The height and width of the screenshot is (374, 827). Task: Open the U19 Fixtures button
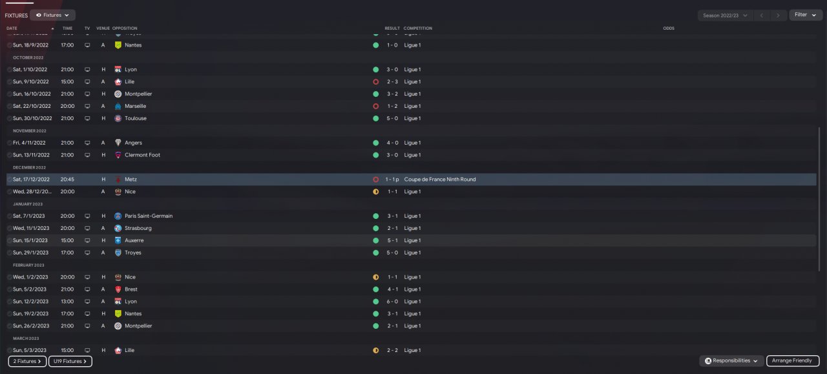pos(70,362)
